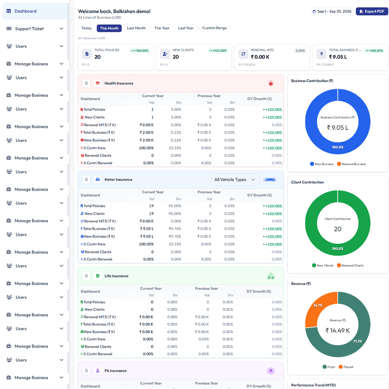Click the PA Insurance drag handle
The height and width of the screenshot is (389, 389).
[x=86, y=371]
